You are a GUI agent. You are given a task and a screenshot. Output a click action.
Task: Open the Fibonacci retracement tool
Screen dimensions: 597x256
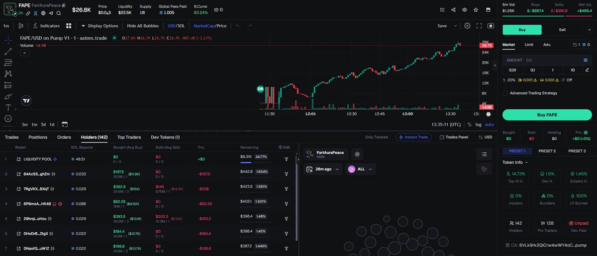pos(8,63)
